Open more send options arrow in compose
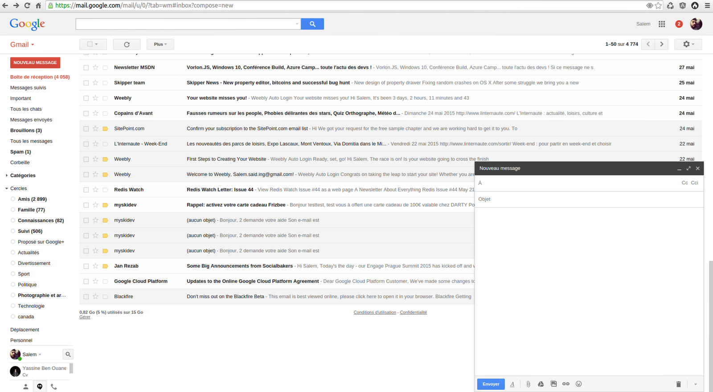Image resolution: width=713 pixels, height=392 pixels. pyautogui.click(x=695, y=384)
